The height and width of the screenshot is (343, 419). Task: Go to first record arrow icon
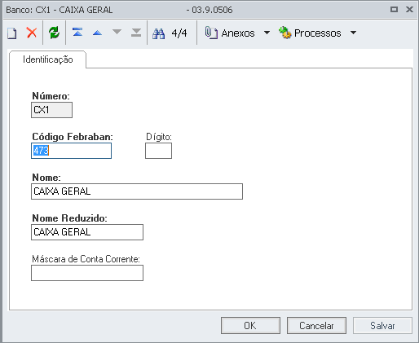(x=77, y=33)
